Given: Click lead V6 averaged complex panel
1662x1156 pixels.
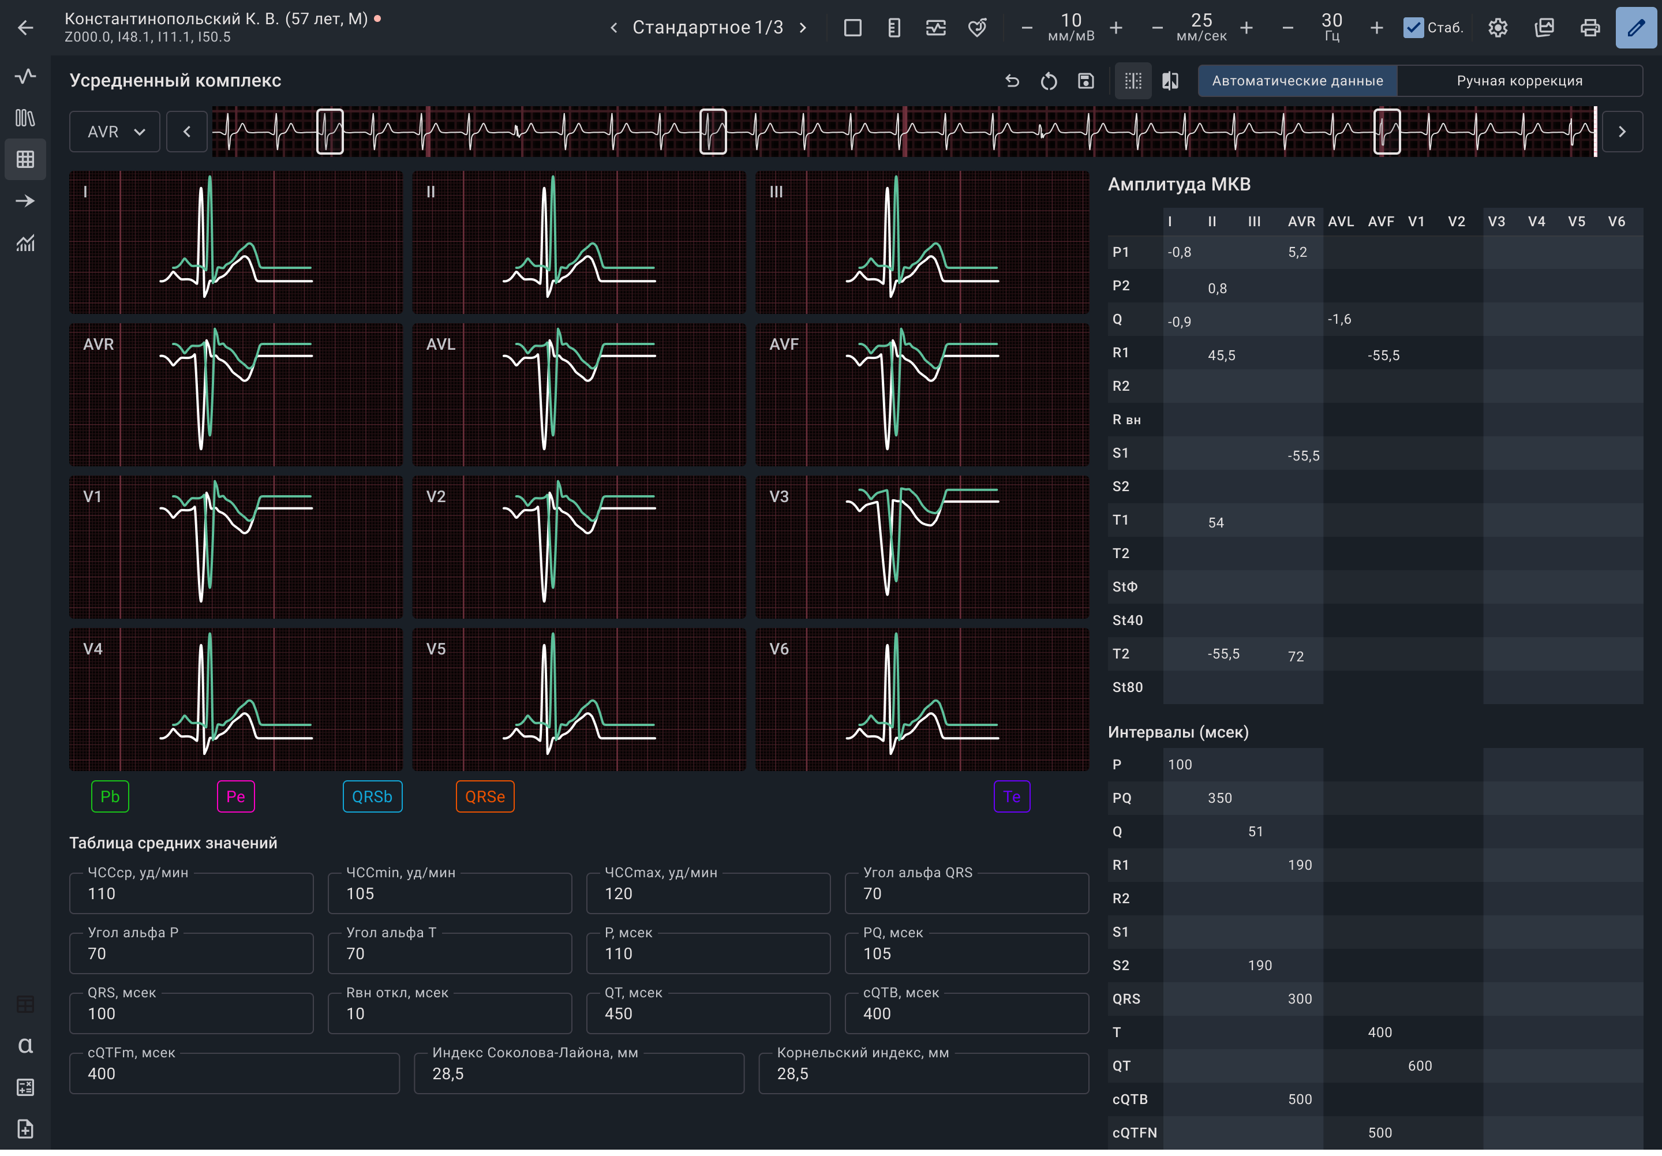Looking at the screenshot, I should tap(922, 699).
